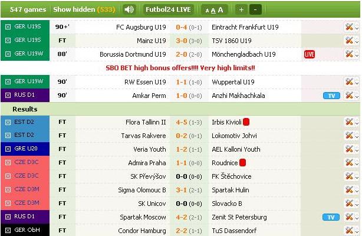This screenshot has height=236, width=362.
Task: Click Show hidden (533) option
Action: click(x=84, y=9)
